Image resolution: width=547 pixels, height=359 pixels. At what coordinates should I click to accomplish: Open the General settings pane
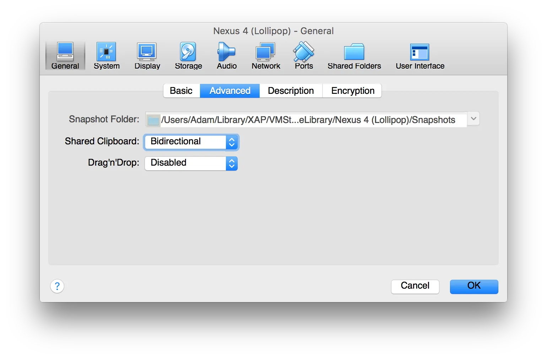pos(65,56)
